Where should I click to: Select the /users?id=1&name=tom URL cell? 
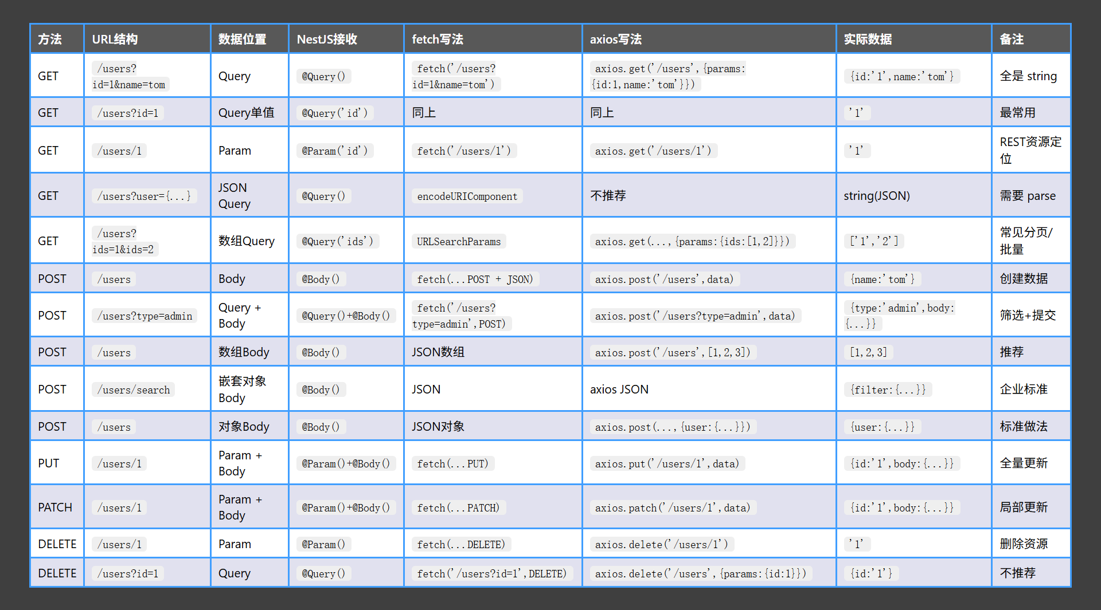click(x=147, y=76)
